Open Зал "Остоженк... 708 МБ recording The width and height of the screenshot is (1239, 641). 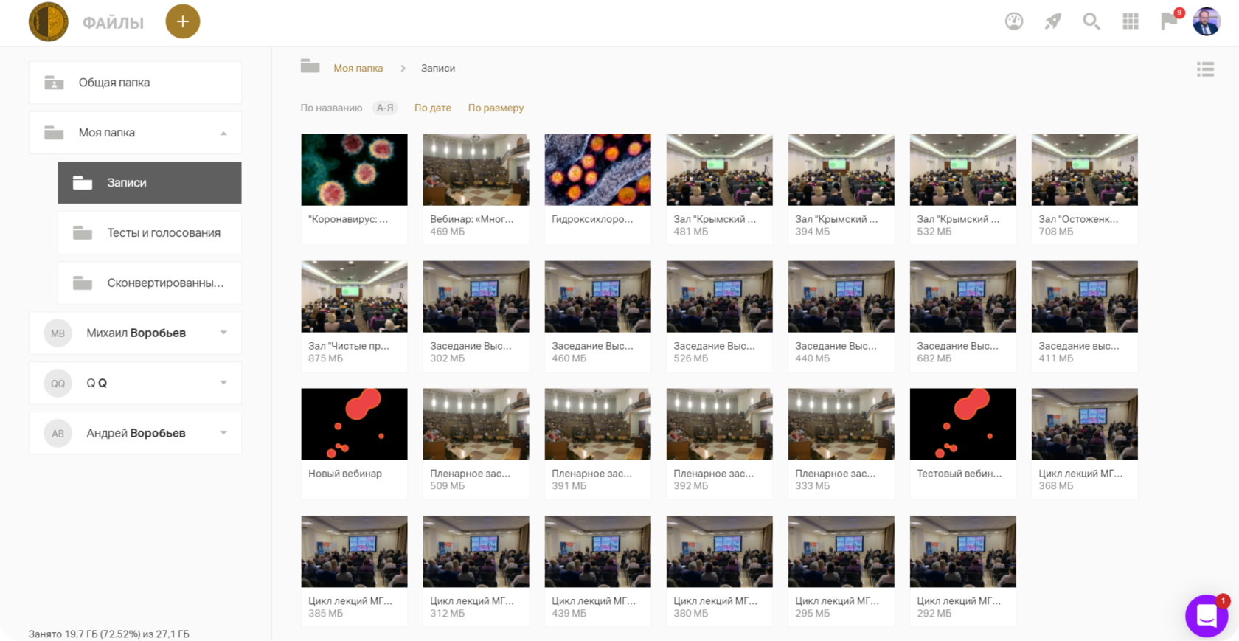(x=1084, y=188)
